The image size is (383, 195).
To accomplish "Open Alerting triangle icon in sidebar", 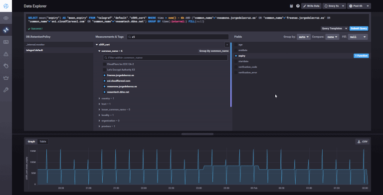I will pos(6,54).
